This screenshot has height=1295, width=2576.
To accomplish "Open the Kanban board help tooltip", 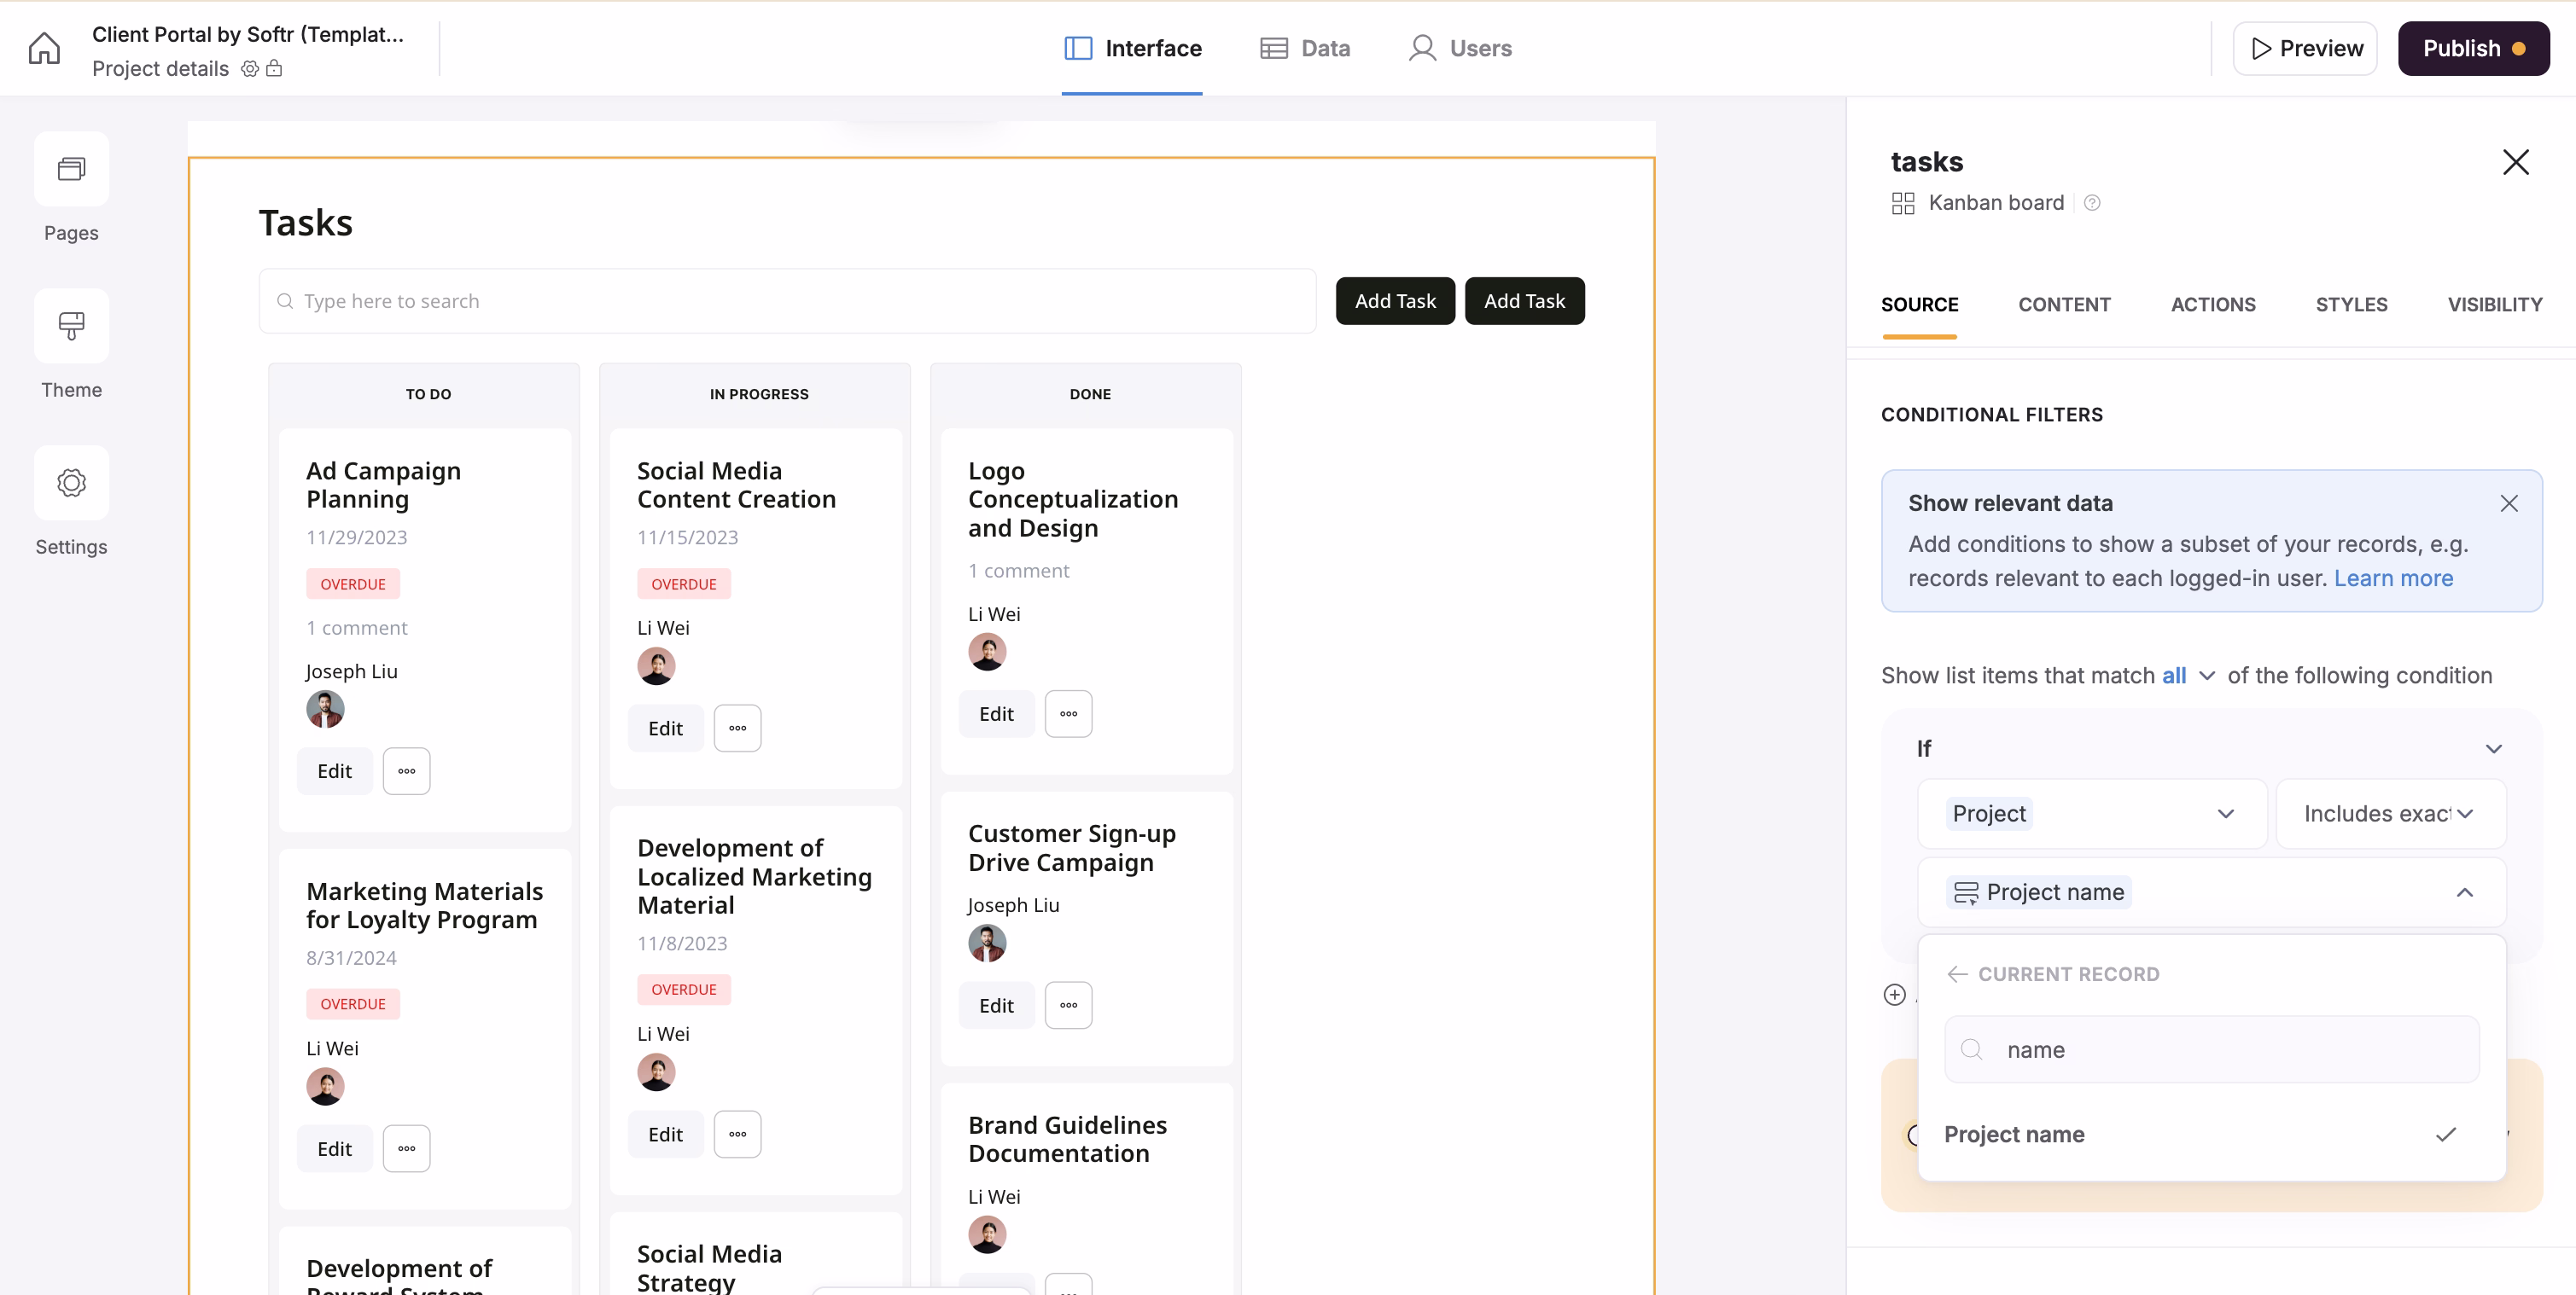I will [x=2092, y=203].
